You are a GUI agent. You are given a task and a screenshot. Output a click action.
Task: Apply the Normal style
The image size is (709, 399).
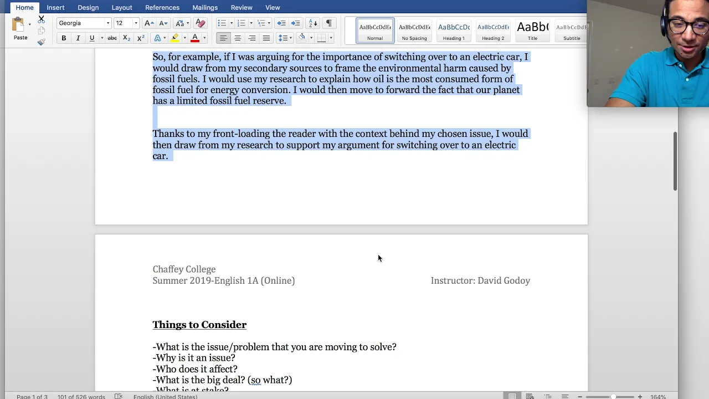375,30
